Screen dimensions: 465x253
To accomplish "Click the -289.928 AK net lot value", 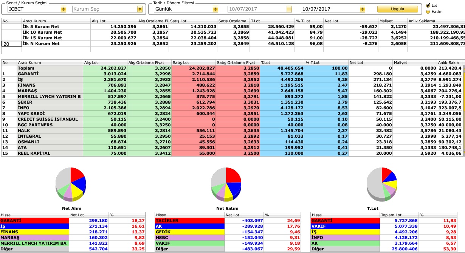I will pos(252,226).
